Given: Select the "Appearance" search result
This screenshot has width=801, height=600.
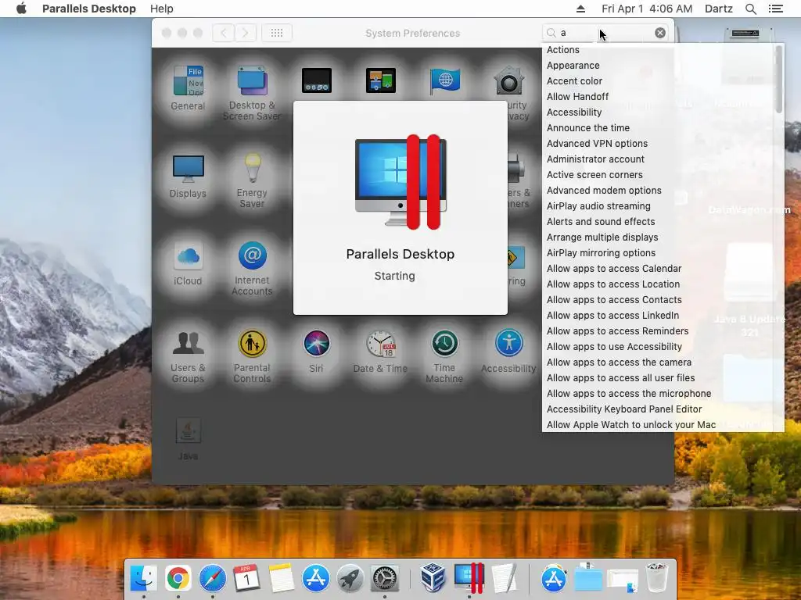Looking at the screenshot, I should [573, 66].
